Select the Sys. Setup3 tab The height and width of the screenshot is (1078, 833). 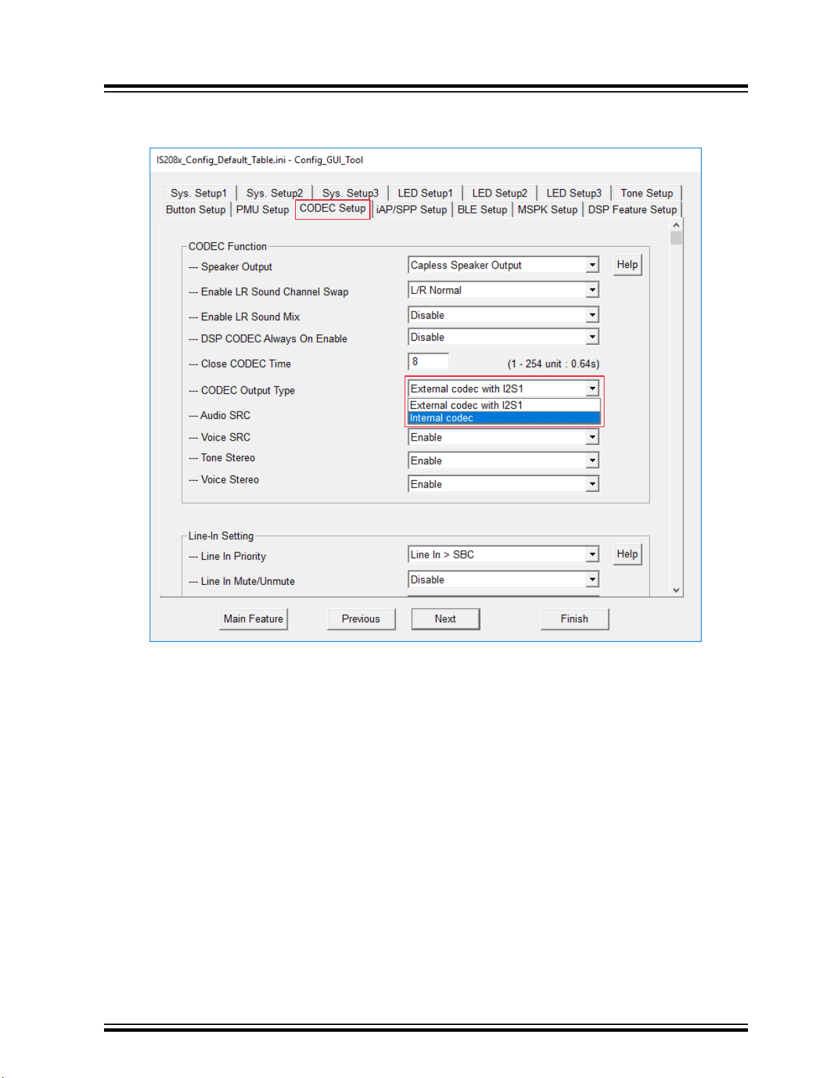350,193
